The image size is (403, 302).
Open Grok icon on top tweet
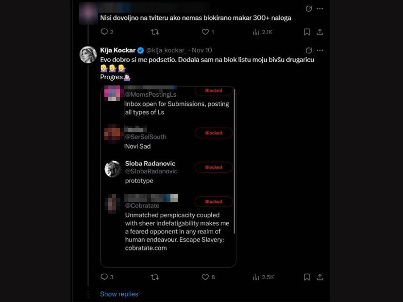coord(308,9)
